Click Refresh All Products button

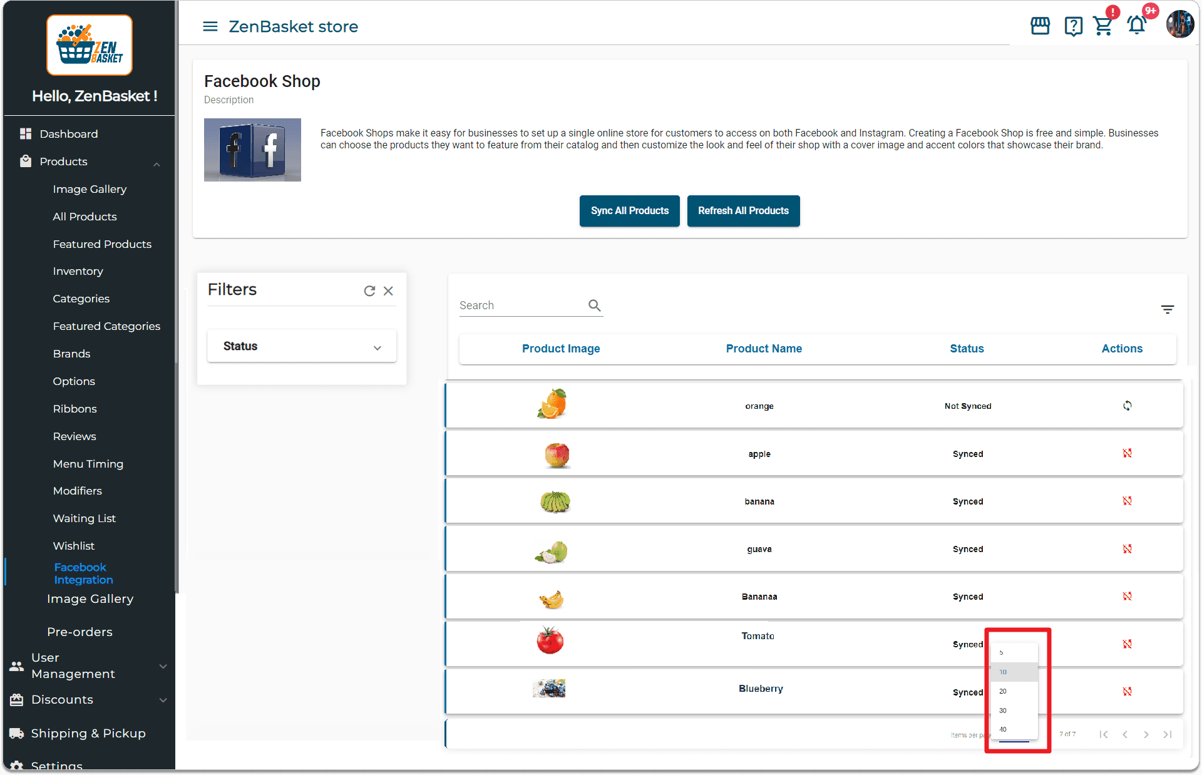(743, 211)
